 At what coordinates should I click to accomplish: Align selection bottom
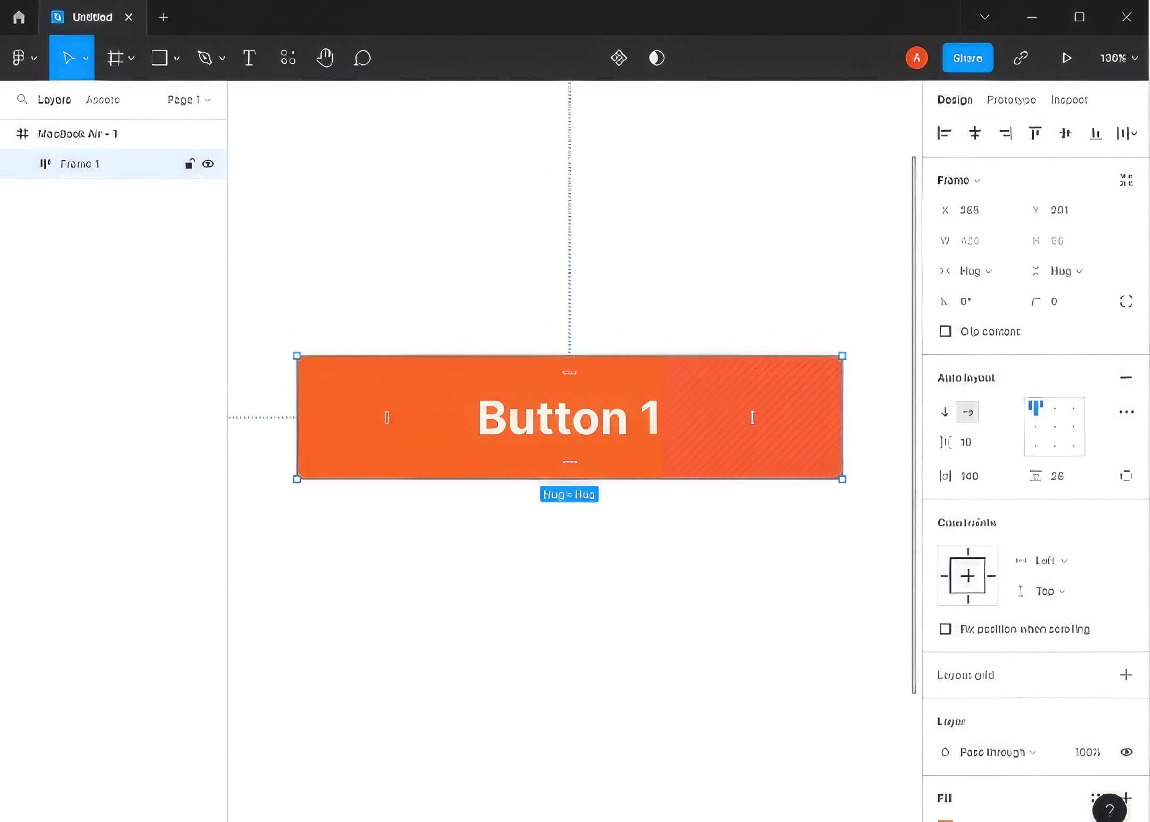pyautogui.click(x=1095, y=133)
